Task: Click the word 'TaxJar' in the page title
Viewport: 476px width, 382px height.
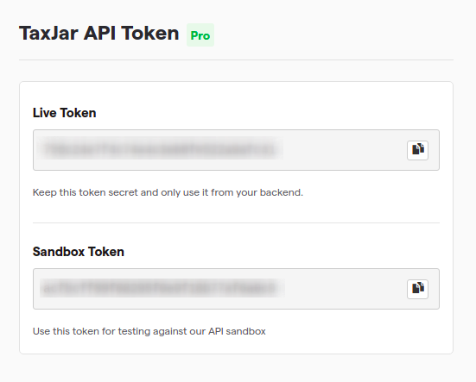Action: (49, 33)
